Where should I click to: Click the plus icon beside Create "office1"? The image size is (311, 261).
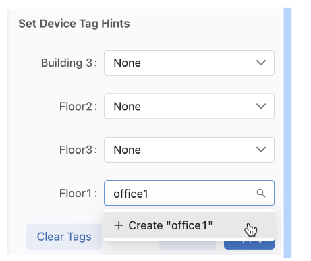point(119,225)
